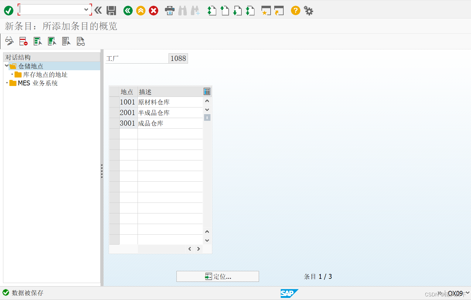471x300 pixels.
Task: Click the green Enter checkmark icon
Action: [9, 11]
